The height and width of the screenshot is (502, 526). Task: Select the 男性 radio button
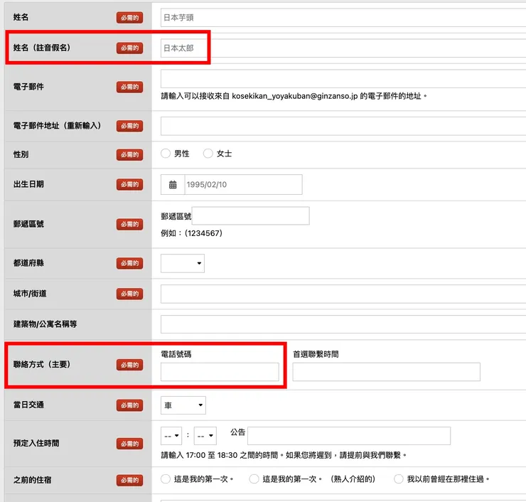coord(166,154)
